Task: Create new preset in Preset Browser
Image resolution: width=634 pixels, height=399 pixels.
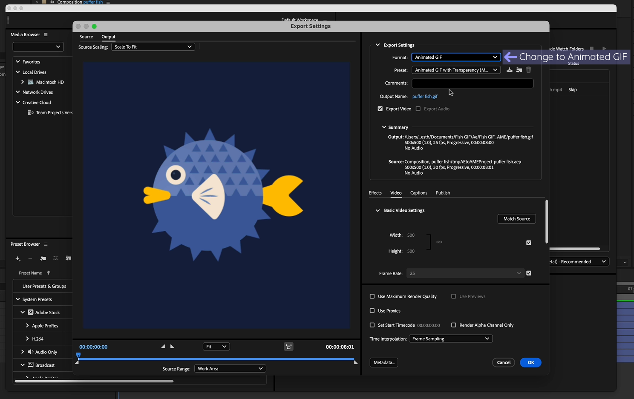Action: (17, 258)
